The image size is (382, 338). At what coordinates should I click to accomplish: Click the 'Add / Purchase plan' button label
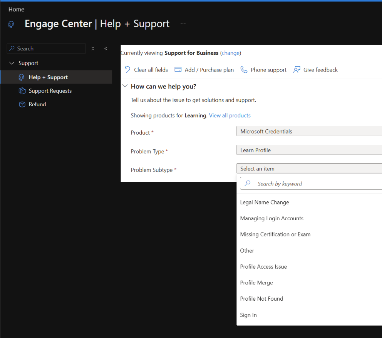click(x=209, y=70)
